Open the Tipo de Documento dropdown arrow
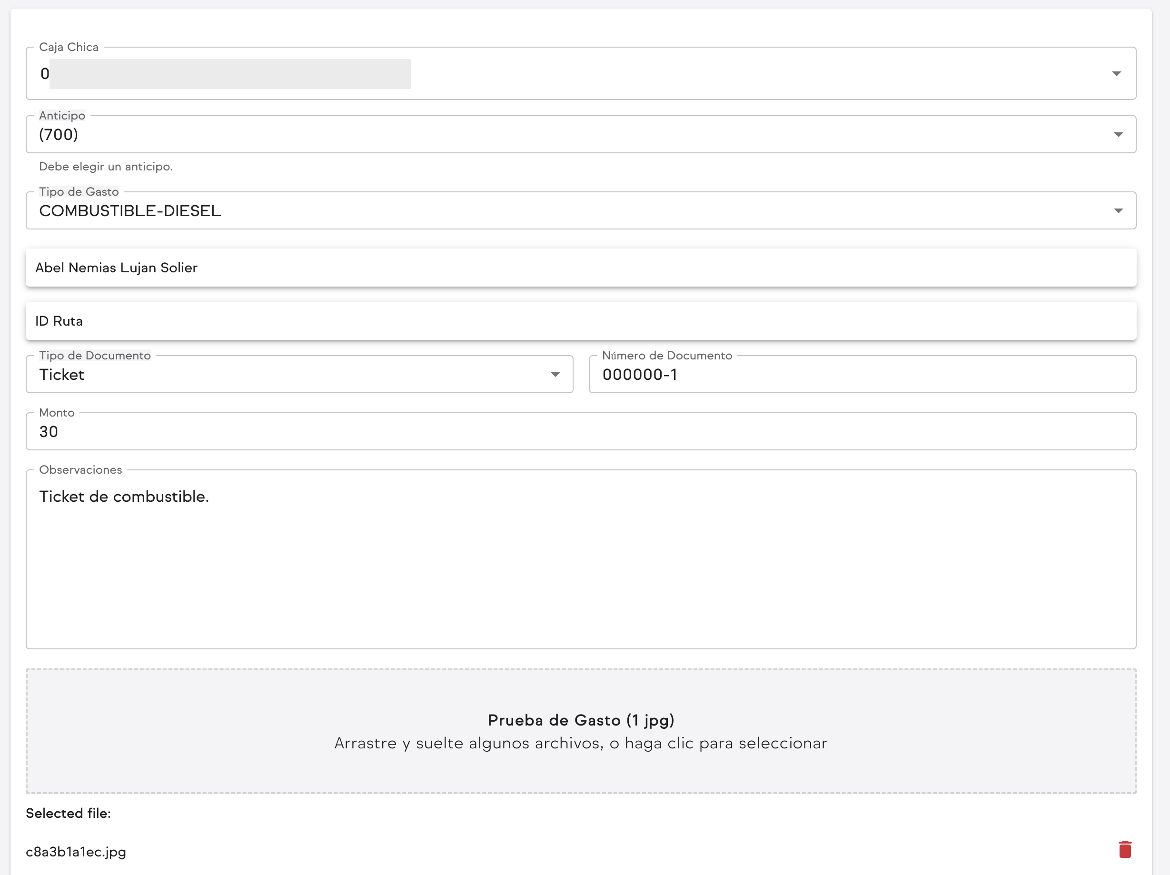The height and width of the screenshot is (875, 1170). (x=555, y=375)
